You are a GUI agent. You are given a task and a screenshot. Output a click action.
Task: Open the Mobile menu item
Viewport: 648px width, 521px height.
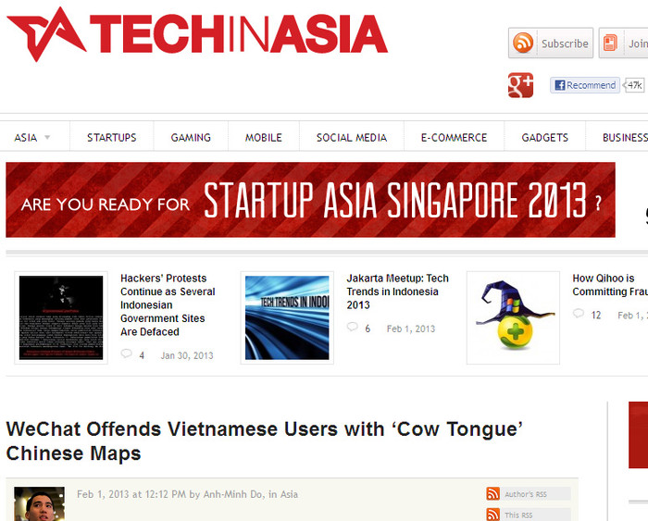coord(264,138)
